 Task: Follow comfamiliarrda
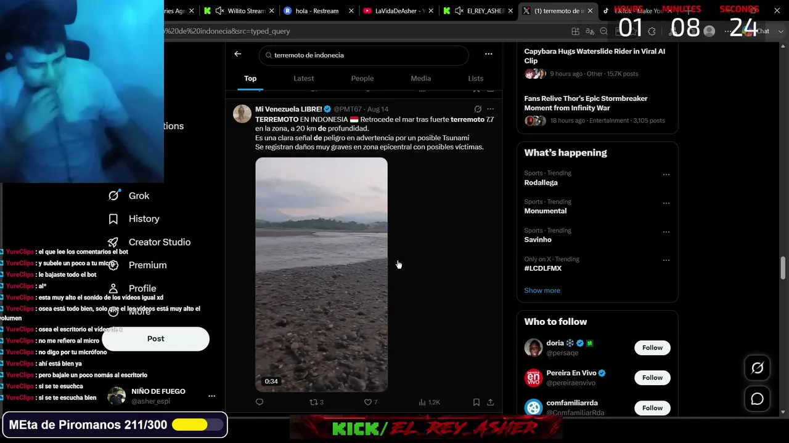[652, 408]
